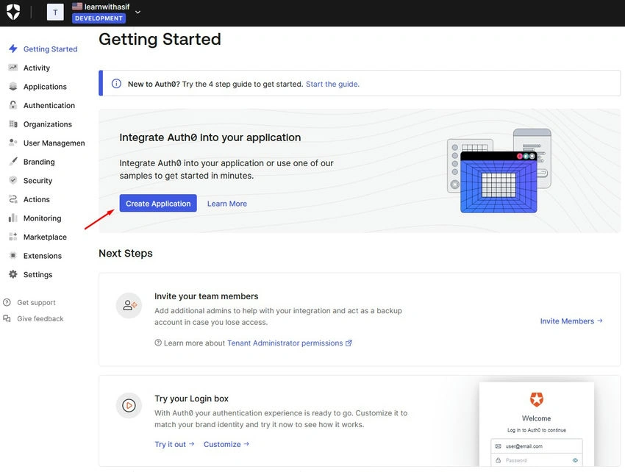625x472 pixels.
Task: Select Marketplace in the sidebar
Action: coord(43,237)
